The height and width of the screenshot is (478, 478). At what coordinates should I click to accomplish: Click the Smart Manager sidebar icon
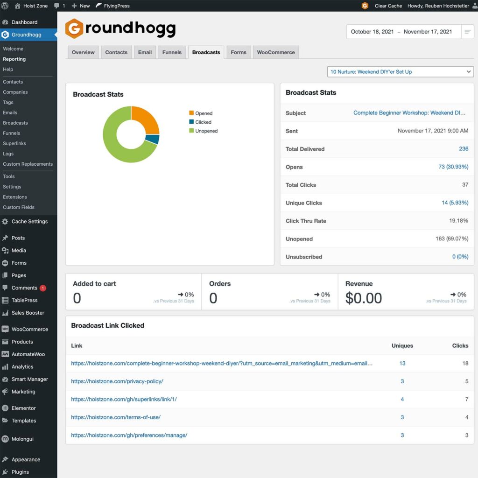click(x=6, y=379)
